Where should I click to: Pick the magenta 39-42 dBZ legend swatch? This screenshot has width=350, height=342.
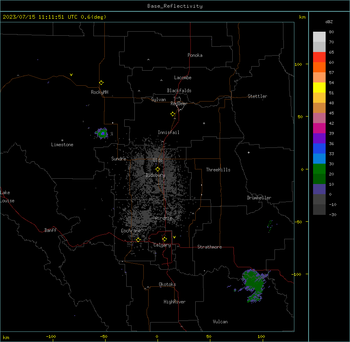click(319, 128)
